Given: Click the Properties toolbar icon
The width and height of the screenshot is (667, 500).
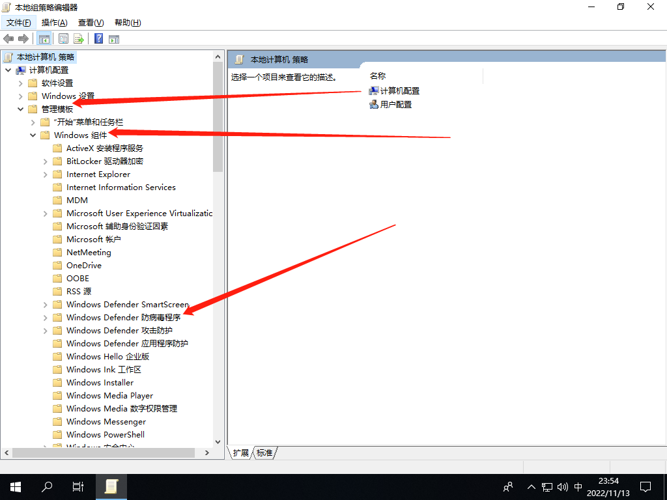Looking at the screenshot, I should click(x=63, y=38).
